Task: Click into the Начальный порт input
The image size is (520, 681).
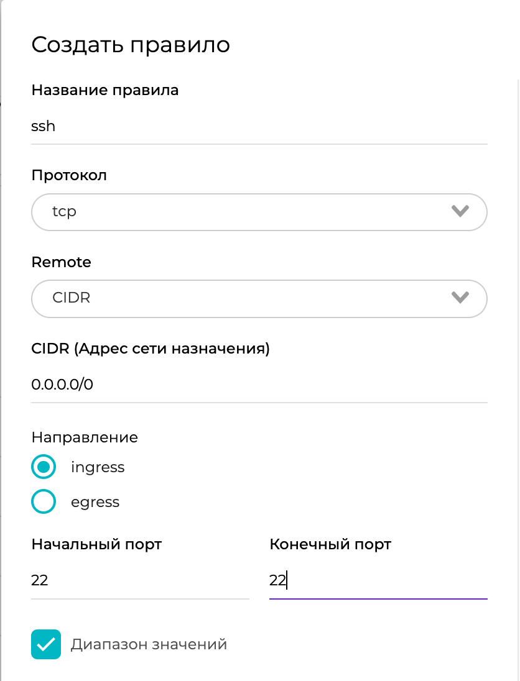Action: [x=140, y=581]
